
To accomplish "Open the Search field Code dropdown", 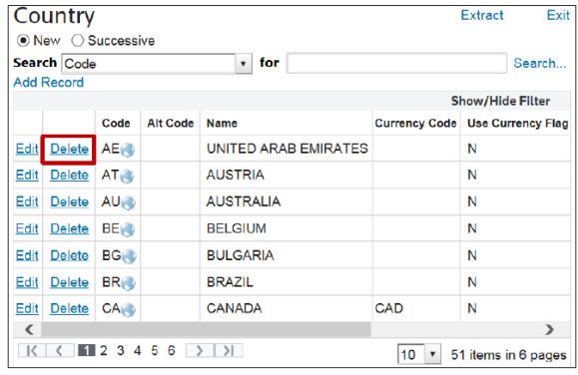I will pos(244,64).
